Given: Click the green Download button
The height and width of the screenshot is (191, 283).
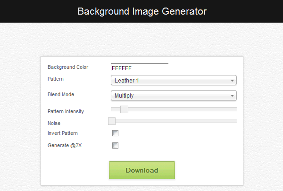Looking at the screenshot, I should click(x=142, y=170).
